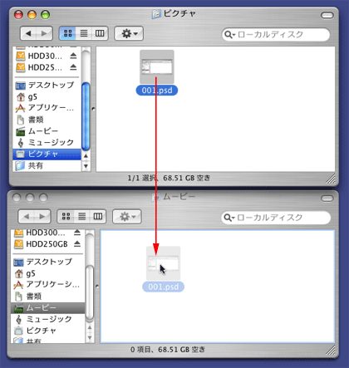Click upper sidebar blue scrollbar thumb
This screenshot has width=349, height=368.
pyautogui.click(x=86, y=116)
